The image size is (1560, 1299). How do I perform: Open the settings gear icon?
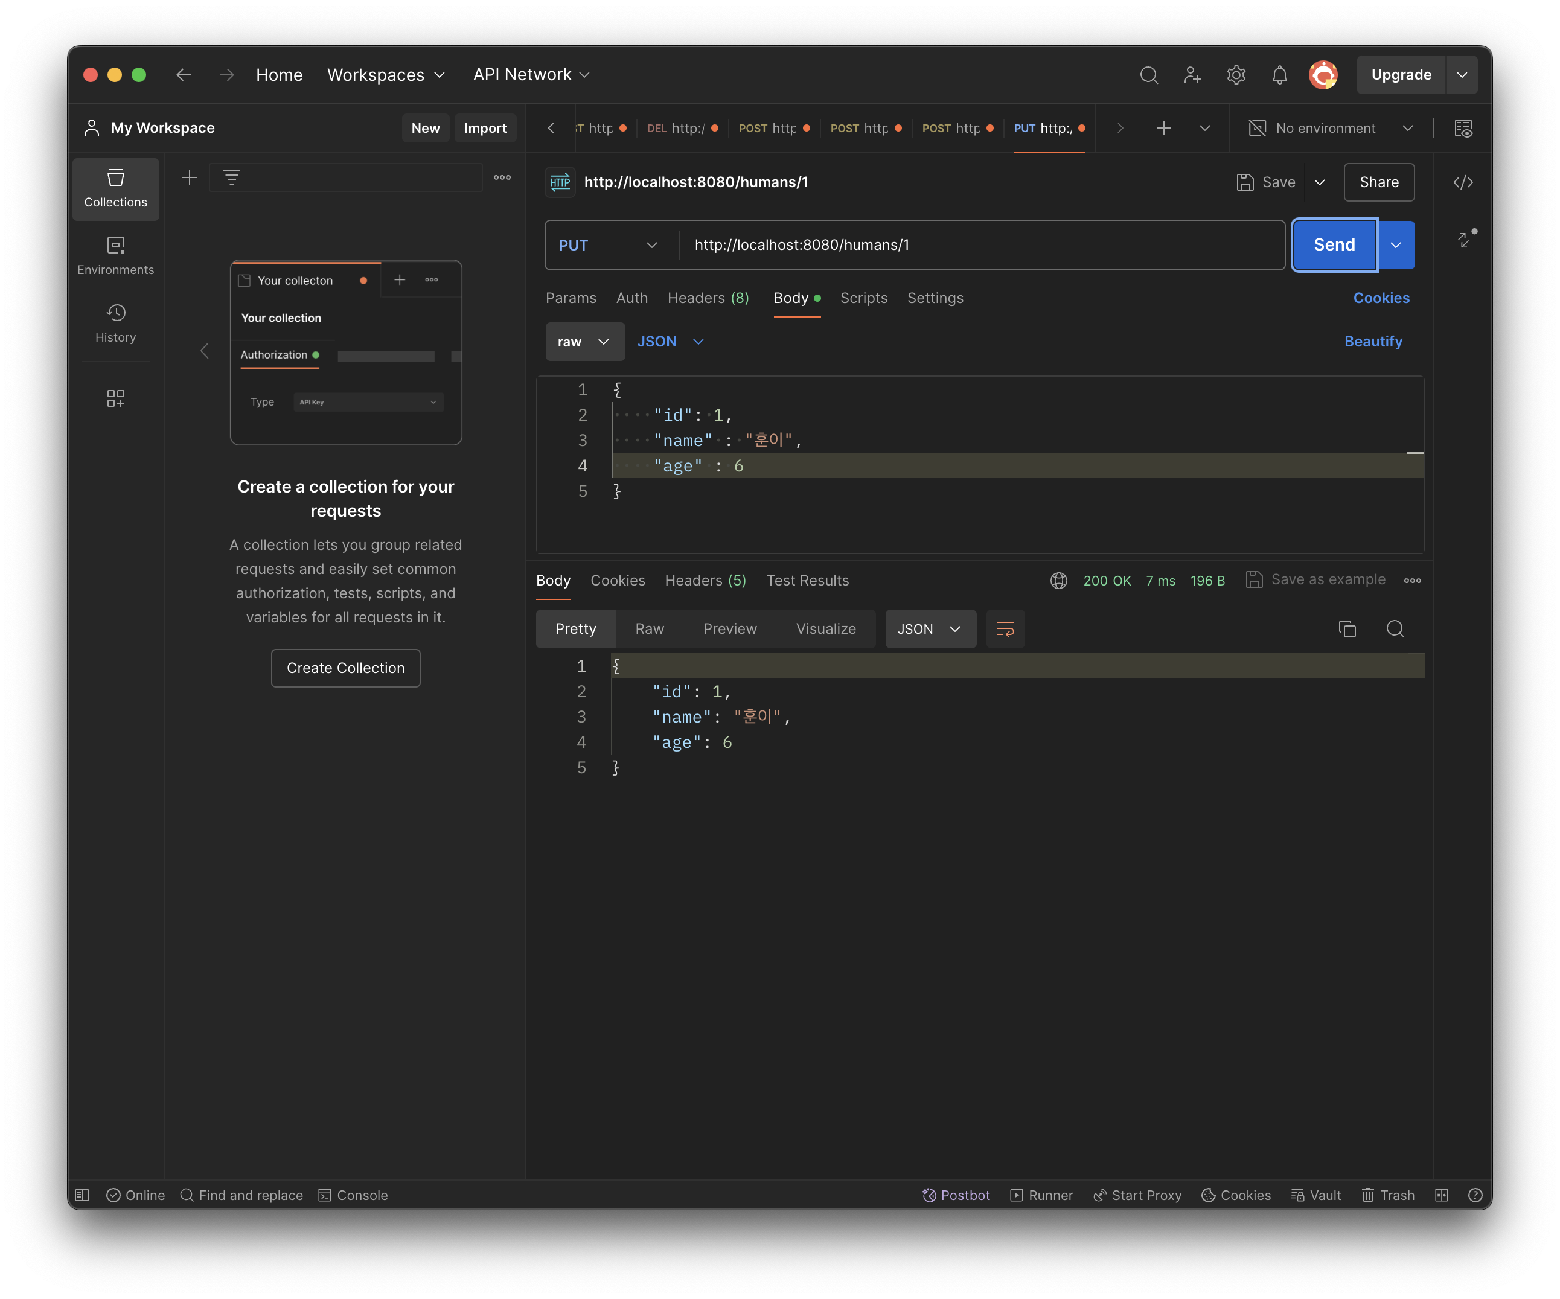[1235, 75]
